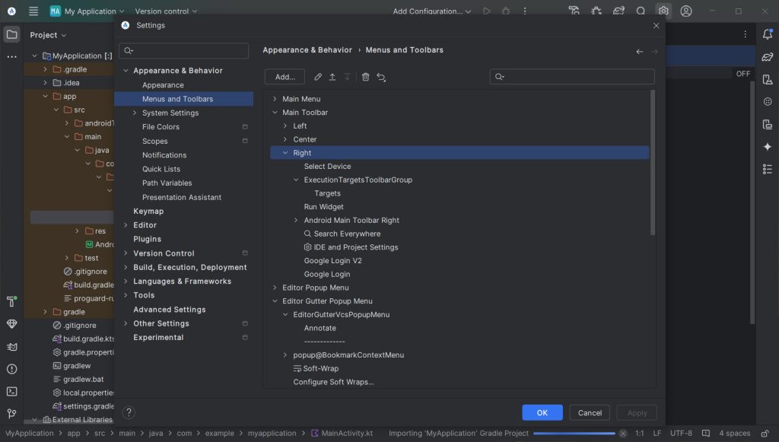The height and width of the screenshot is (442, 779).
Task: Click the restore actions undo icon
Action: pos(381,77)
